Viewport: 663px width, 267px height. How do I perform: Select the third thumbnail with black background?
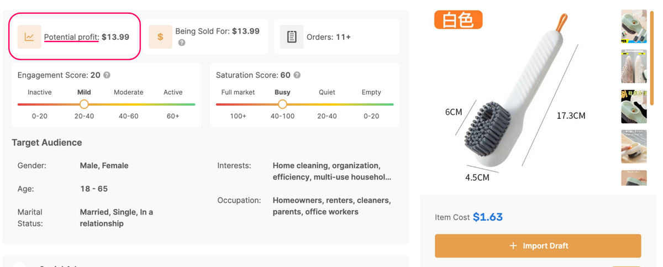coord(634,106)
